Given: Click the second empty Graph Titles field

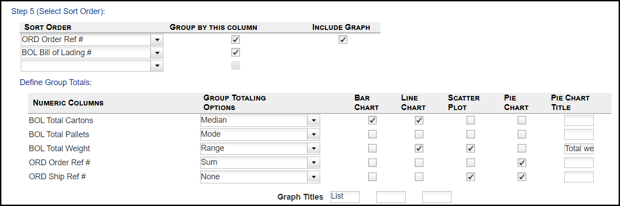Looking at the screenshot, I should [391, 196].
